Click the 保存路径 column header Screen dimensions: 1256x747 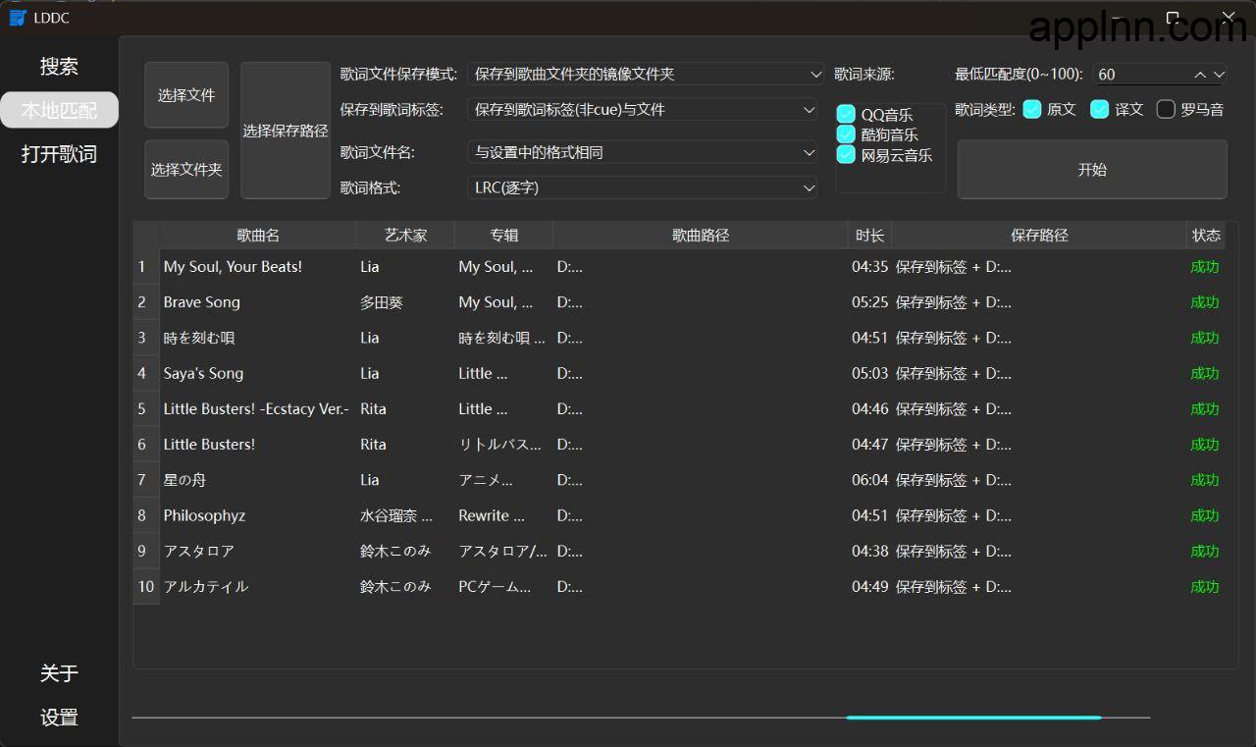point(1039,236)
